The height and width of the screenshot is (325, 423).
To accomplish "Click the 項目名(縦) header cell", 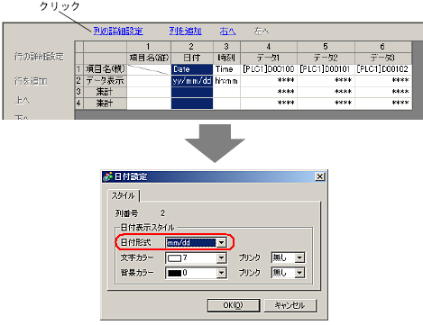I will [149, 58].
